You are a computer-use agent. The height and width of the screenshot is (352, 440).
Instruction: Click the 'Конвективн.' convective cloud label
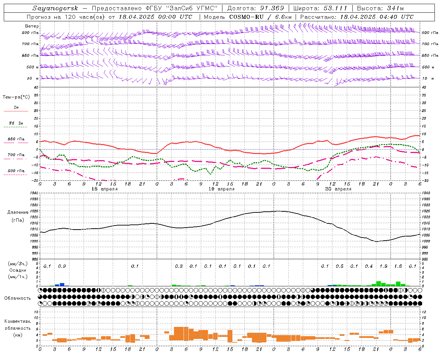pyautogui.click(x=18, y=321)
